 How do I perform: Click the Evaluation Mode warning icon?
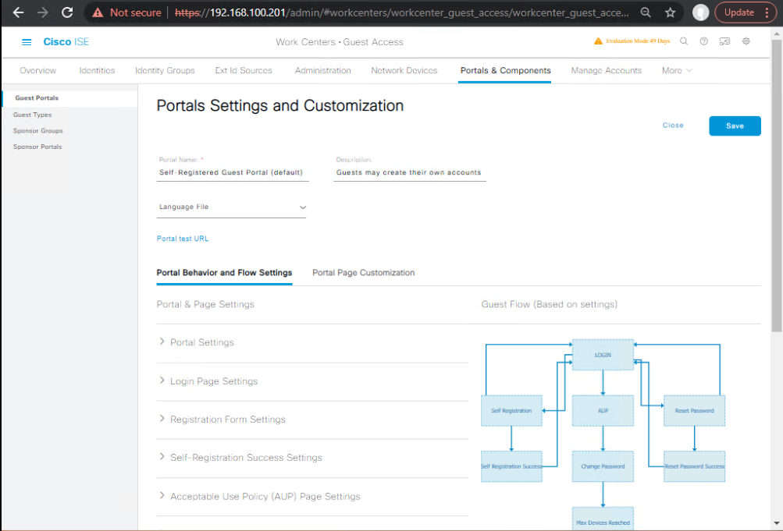(x=598, y=41)
